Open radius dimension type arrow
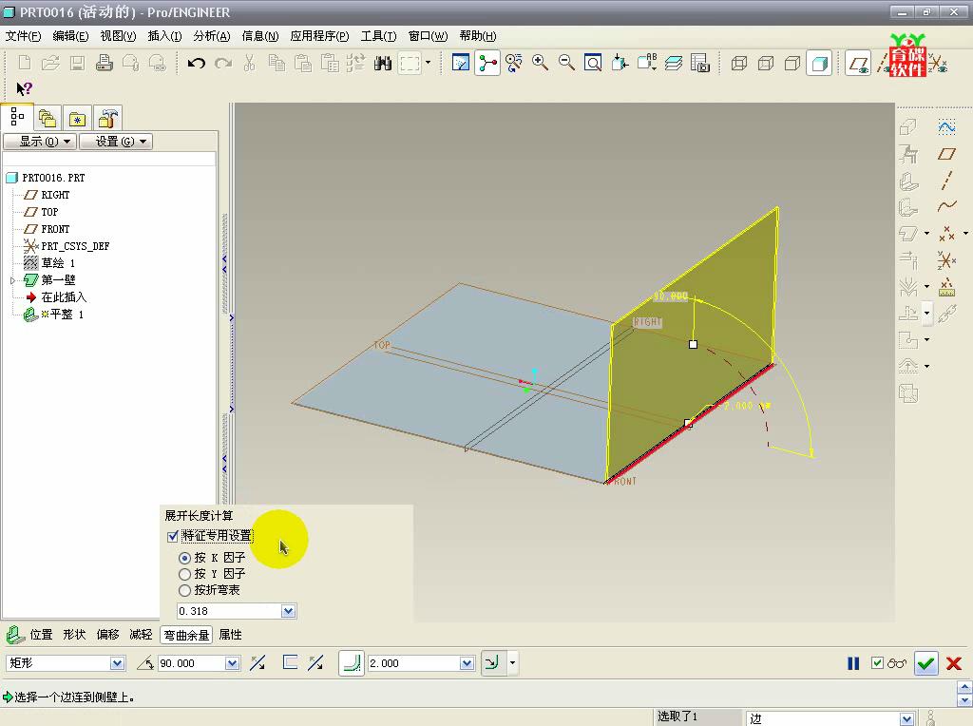 (512, 663)
